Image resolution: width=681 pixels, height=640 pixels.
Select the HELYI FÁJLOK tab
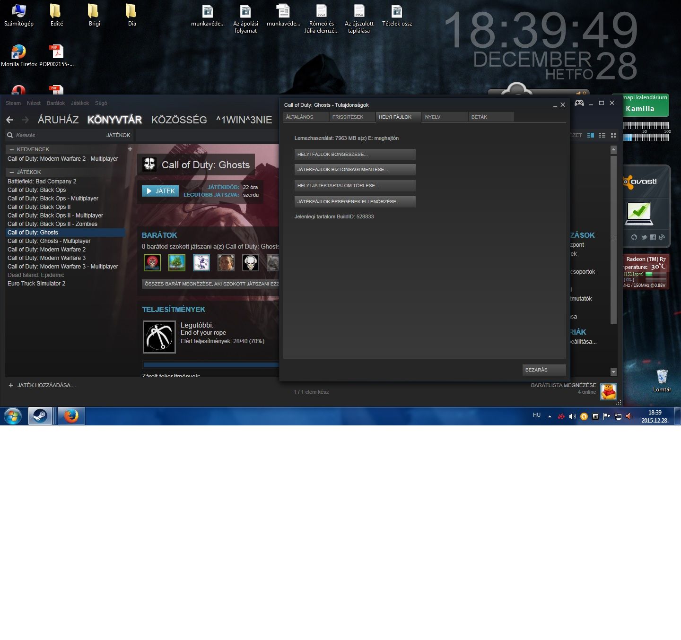click(x=398, y=117)
